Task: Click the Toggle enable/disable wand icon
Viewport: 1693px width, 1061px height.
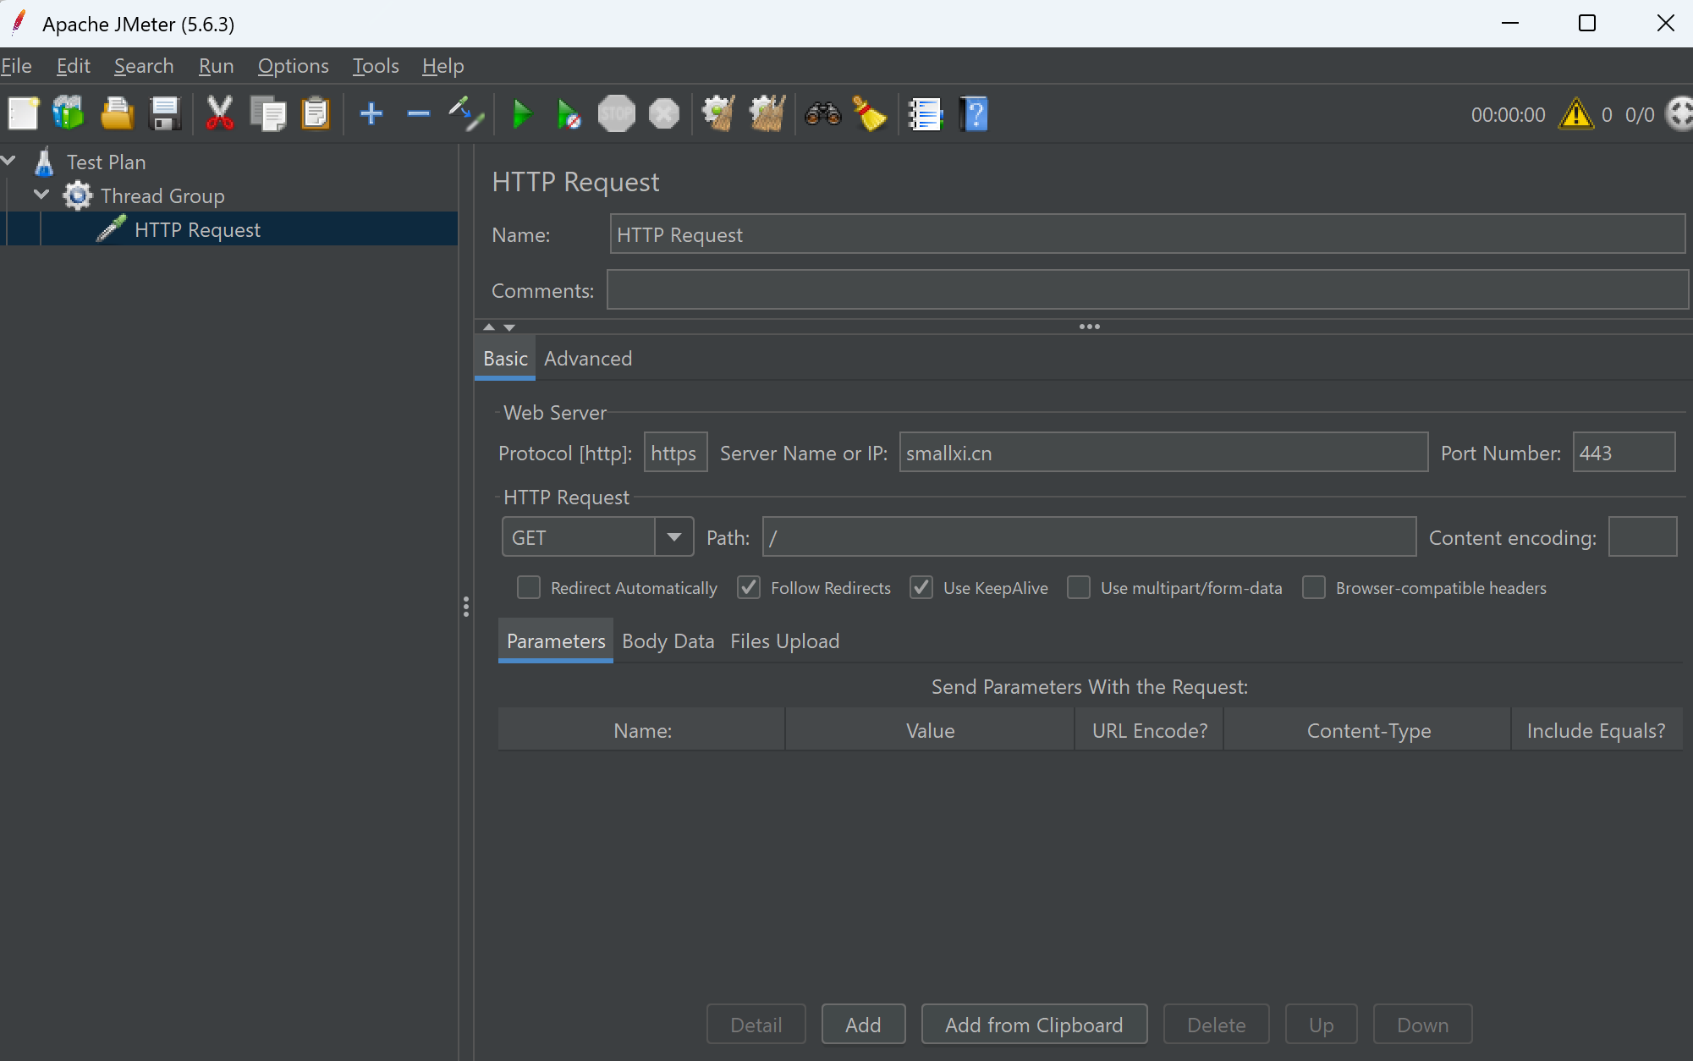Action: (x=466, y=114)
